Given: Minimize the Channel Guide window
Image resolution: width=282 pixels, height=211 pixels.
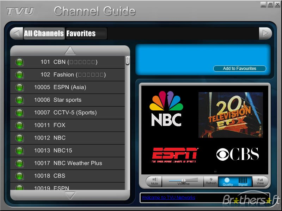Looking at the screenshot, I should pyautogui.click(x=263, y=5).
